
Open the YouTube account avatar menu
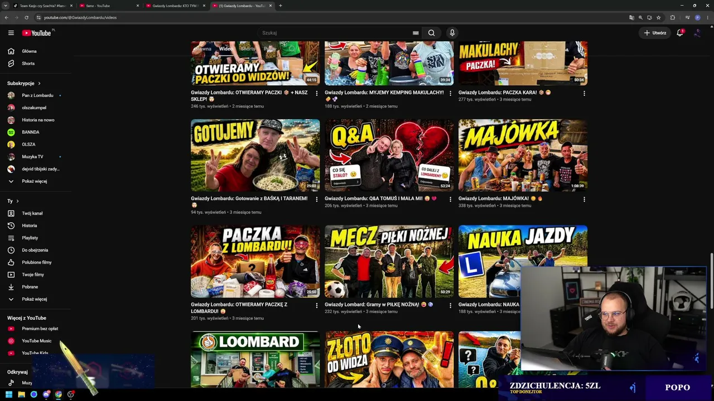click(697, 33)
